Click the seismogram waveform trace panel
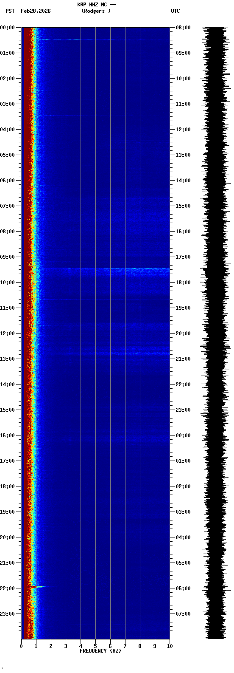 (x=216, y=333)
